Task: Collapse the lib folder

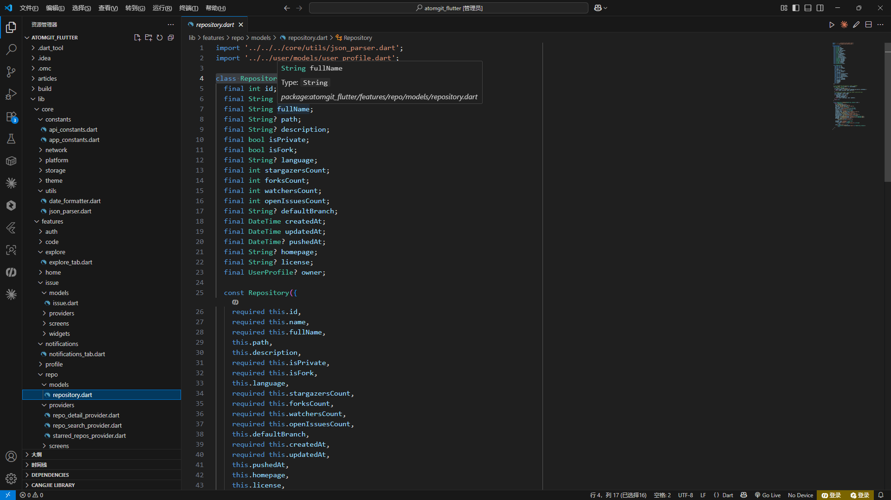Action: 41,99
